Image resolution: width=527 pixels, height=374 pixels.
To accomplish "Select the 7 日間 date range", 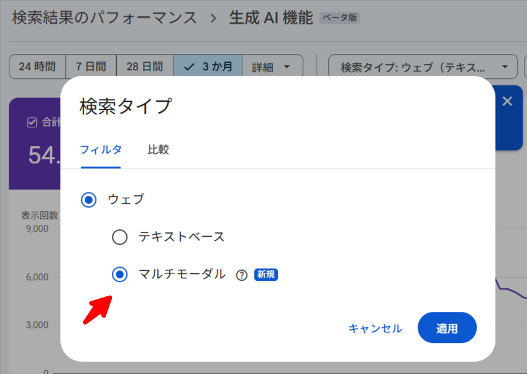I will (91, 66).
